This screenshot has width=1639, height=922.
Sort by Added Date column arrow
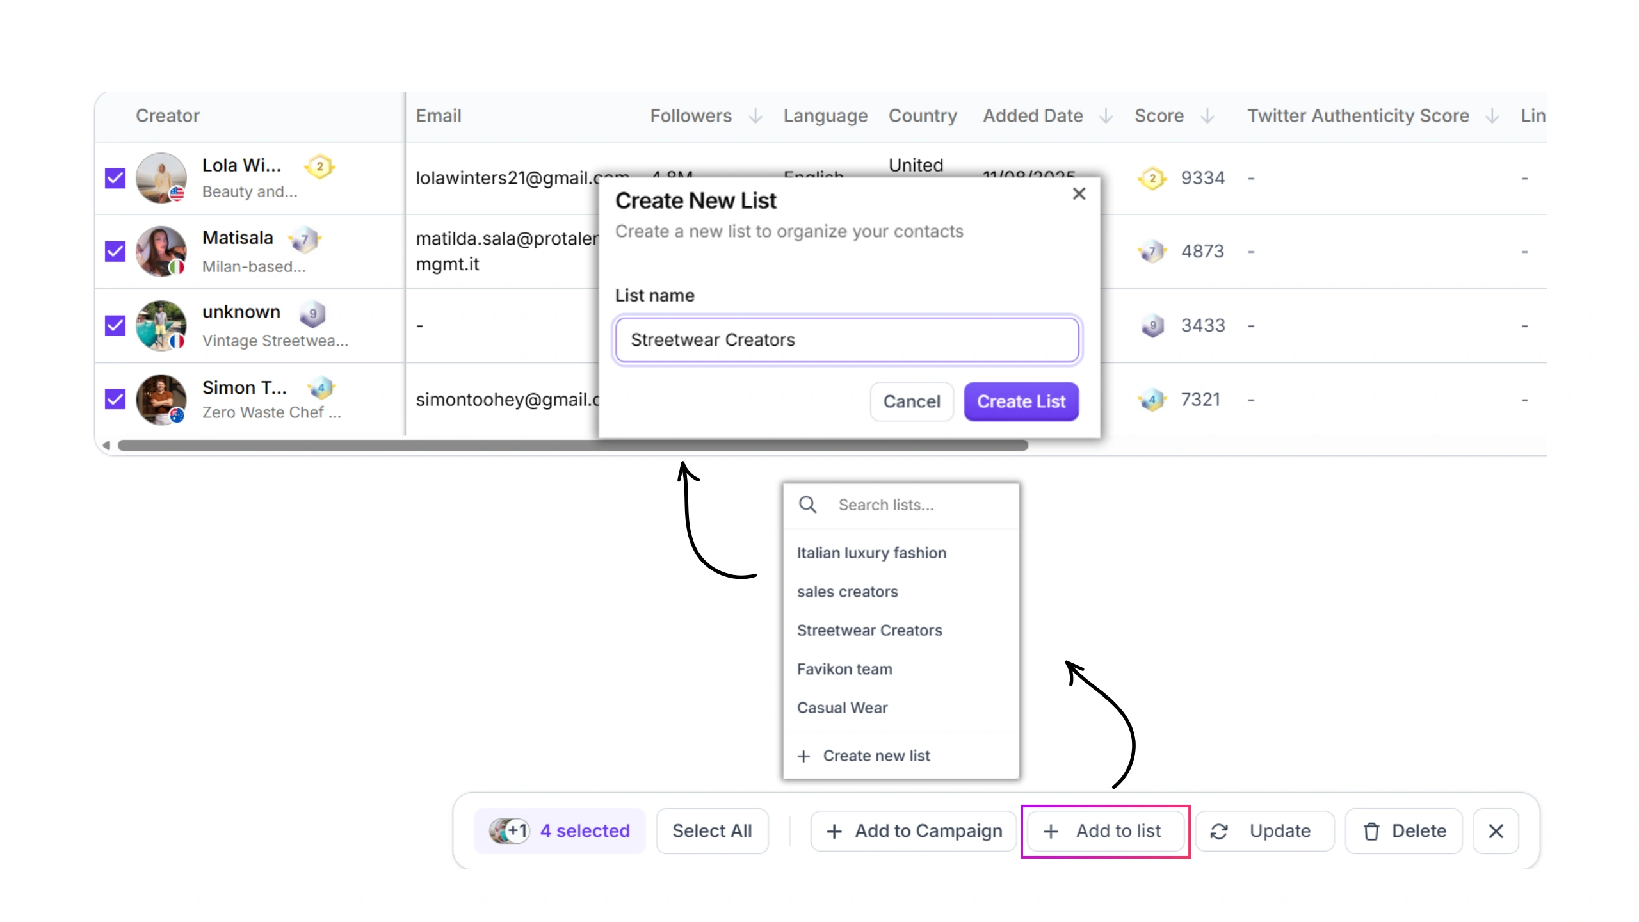click(x=1106, y=116)
